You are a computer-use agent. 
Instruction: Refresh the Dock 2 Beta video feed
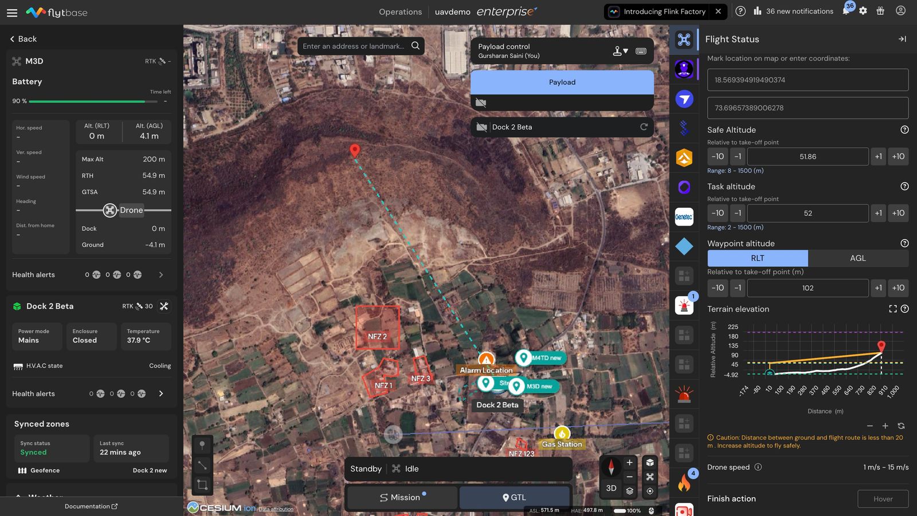coord(644,127)
